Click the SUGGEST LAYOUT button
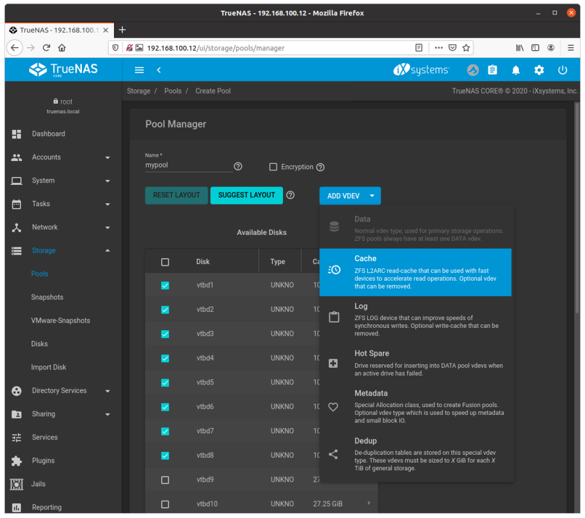Screen dimensions: 585x518 (x=247, y=195)
